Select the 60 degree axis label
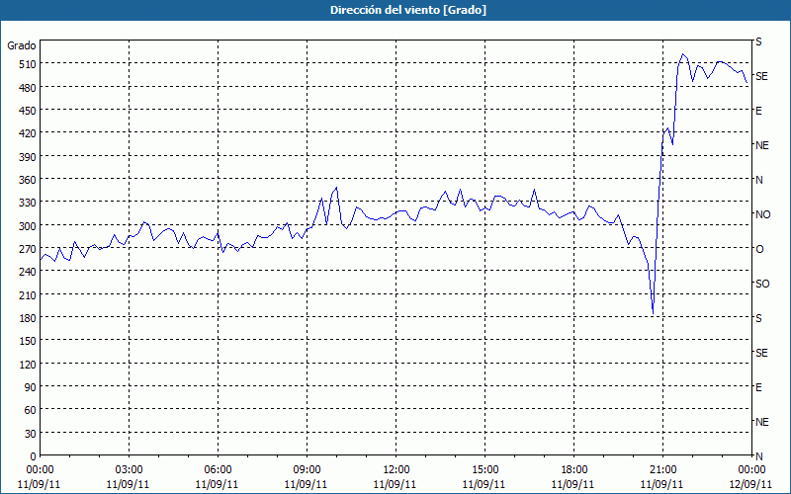This screenshot has height=494, width=791. pyautogui.click(x=31, y=410)
